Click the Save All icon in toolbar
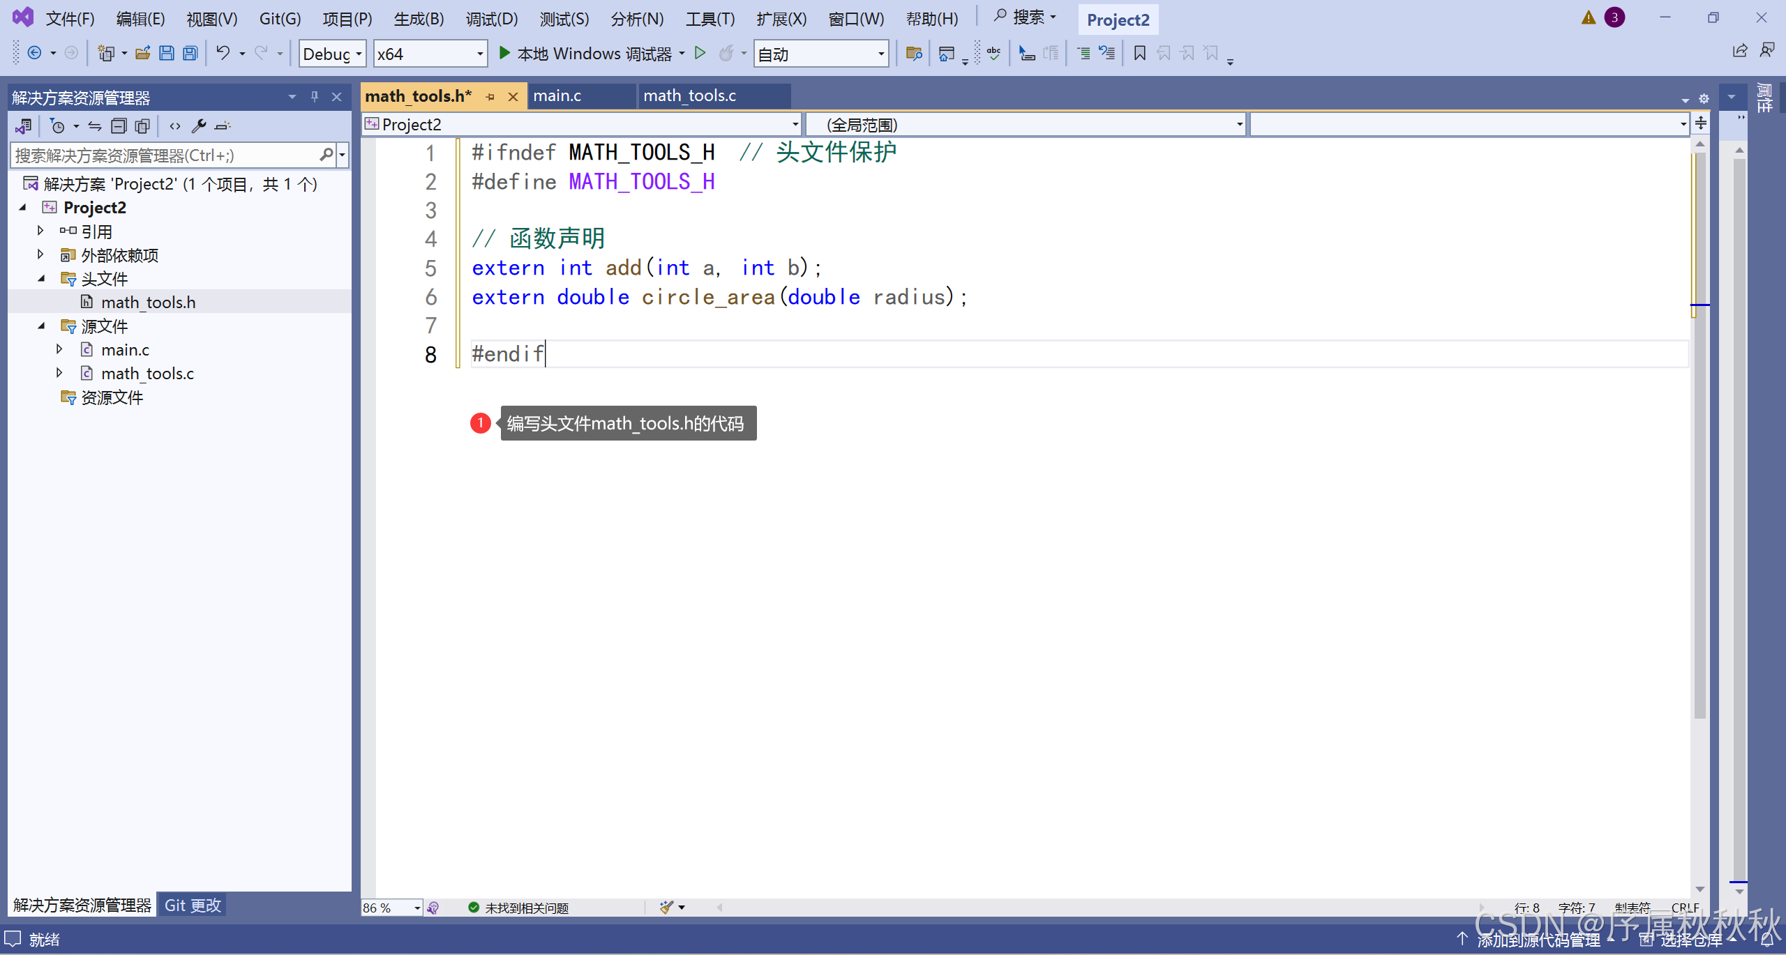 tap(190, 54)
